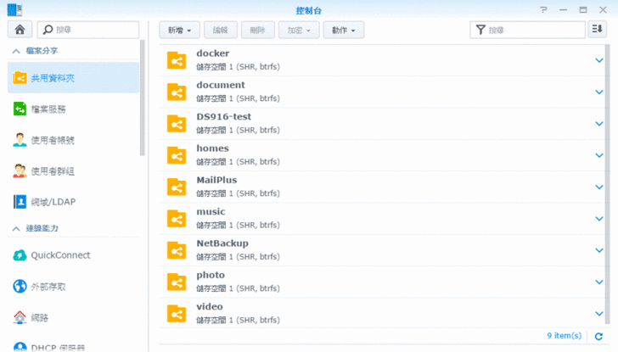Click the 9 item(s) count label
Image resolution: width=618 pixels, height=352 pixels.
pyautogui.click(x=564, y=336)
